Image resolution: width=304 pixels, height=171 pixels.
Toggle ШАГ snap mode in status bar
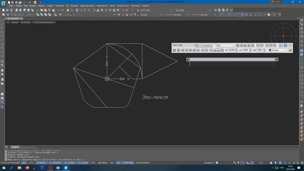tap(24, 162)
